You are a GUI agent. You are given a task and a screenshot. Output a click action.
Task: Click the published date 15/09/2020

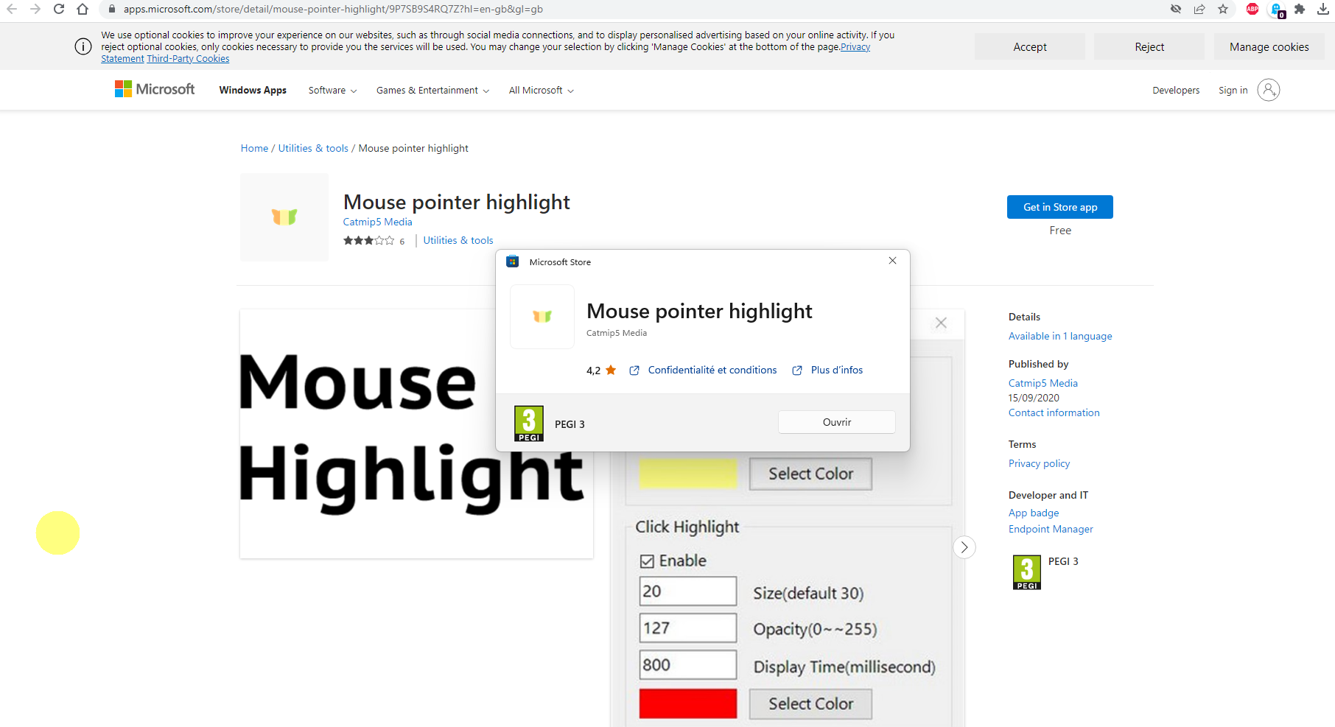[x=1034, y=398]
